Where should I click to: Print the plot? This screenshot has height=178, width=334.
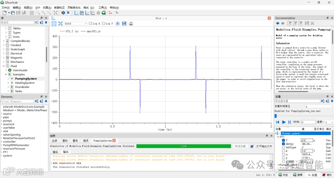pyautogui.click(x=131, y=24)
